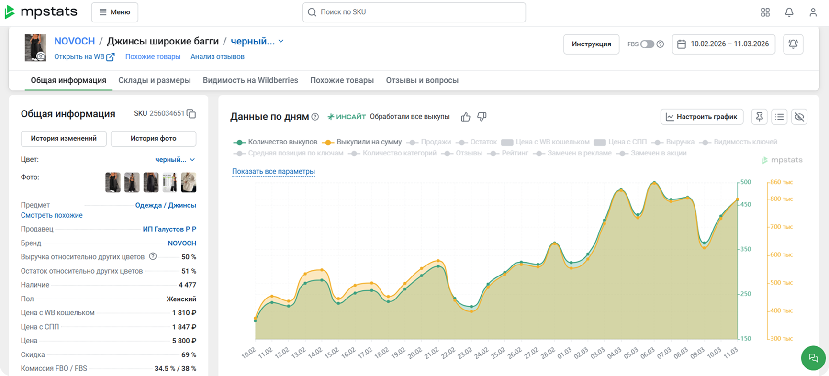Open the 'Отзывы и вопросы' tab

pos(422,80)
